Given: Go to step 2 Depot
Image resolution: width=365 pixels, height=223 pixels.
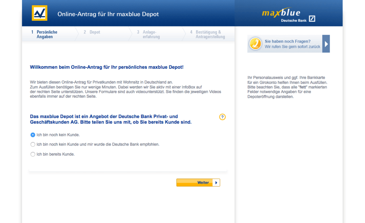Looking at the screenshot, I should pos(92,32).
